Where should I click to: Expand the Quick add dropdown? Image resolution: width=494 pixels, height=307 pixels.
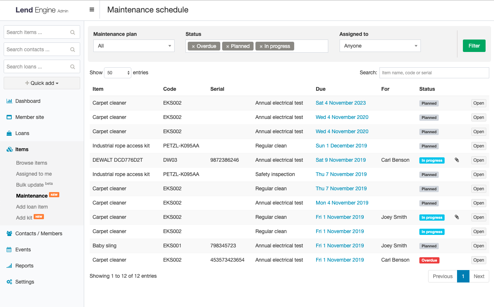(42, 83)
